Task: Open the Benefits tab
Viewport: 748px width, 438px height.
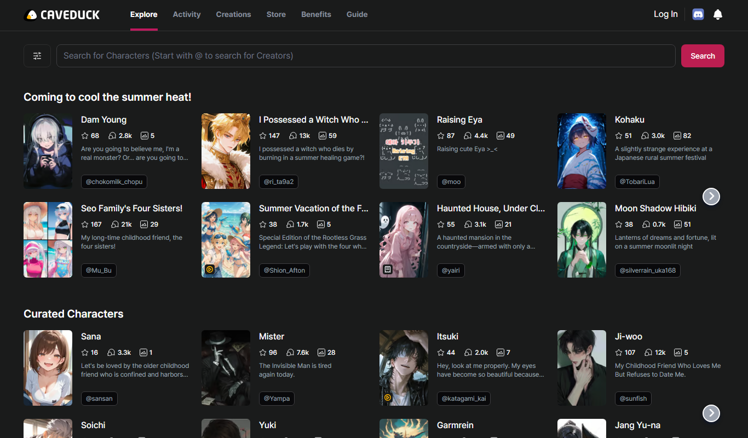Action: coord(316,15)
